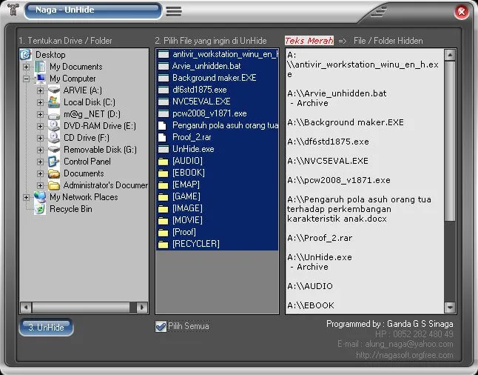Click the UnHide.exe file icon
The height and width of the screenshot is (375, 478).
164,149
